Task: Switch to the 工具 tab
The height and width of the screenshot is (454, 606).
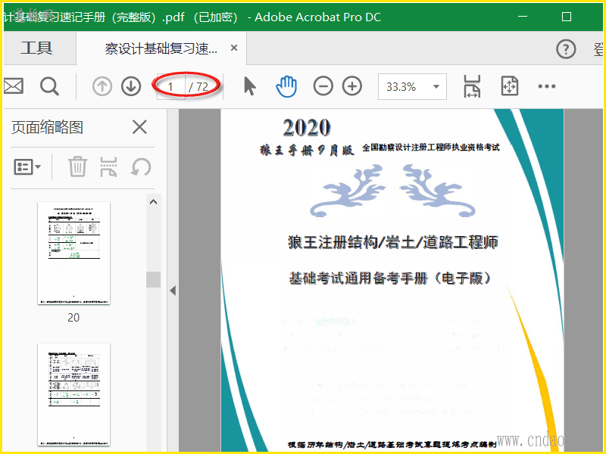Action: 37,48
